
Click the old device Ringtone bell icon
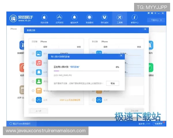(x=39, y=72)
